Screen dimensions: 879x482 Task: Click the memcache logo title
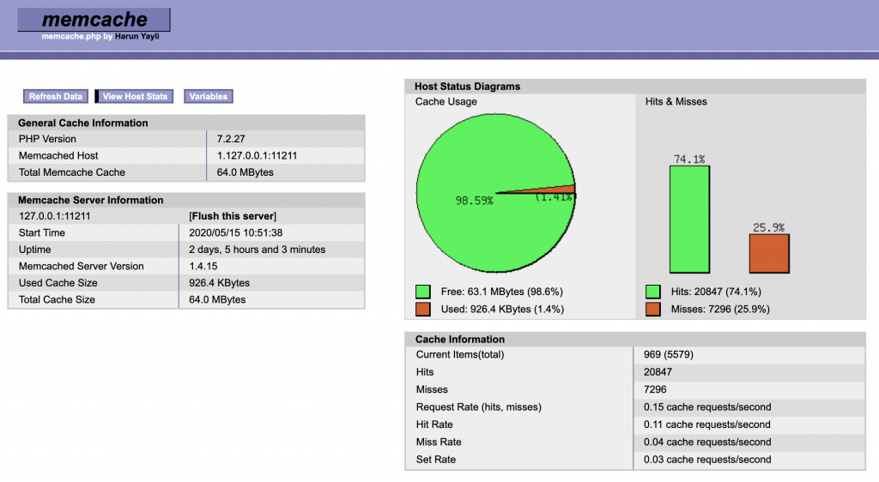pos(94,20)
